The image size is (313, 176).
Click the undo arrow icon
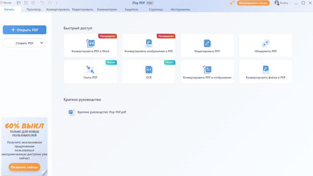(x=42, y=3)
